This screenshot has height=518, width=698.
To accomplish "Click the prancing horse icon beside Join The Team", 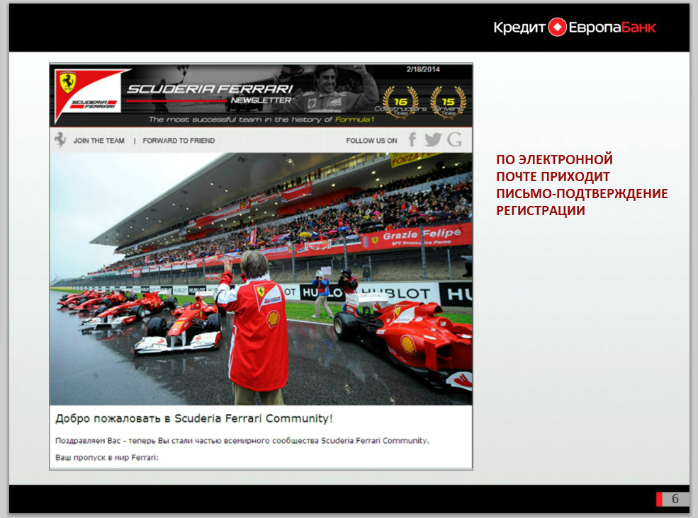I will [x=60, y=139].
